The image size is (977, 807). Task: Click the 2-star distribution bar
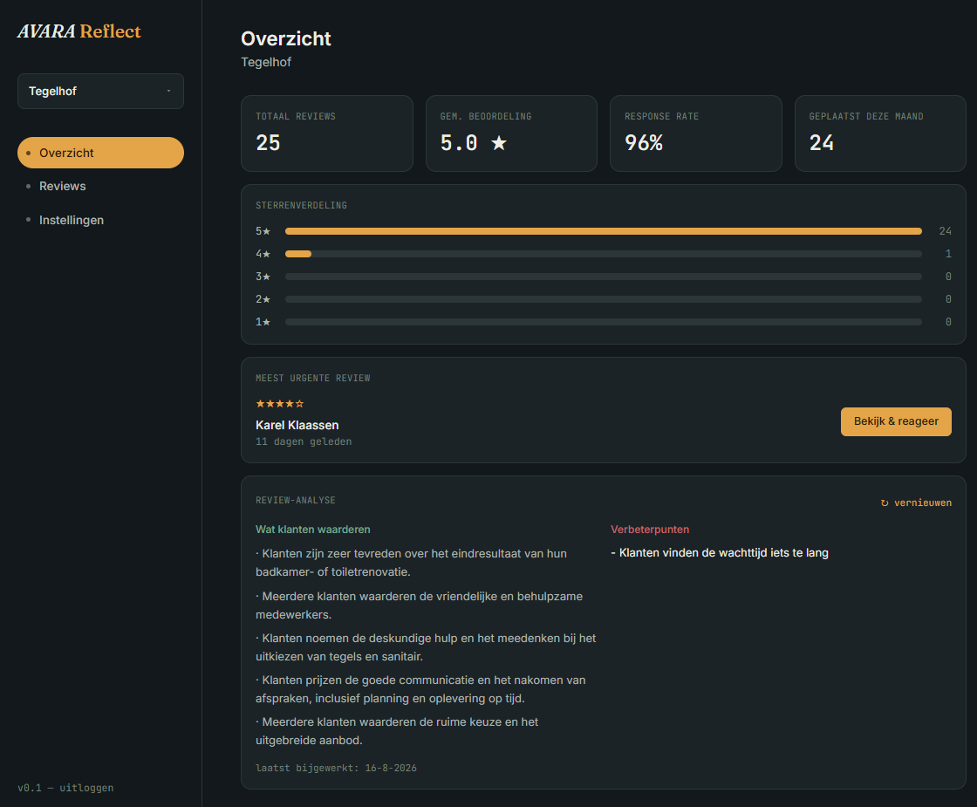pos(603,299)
